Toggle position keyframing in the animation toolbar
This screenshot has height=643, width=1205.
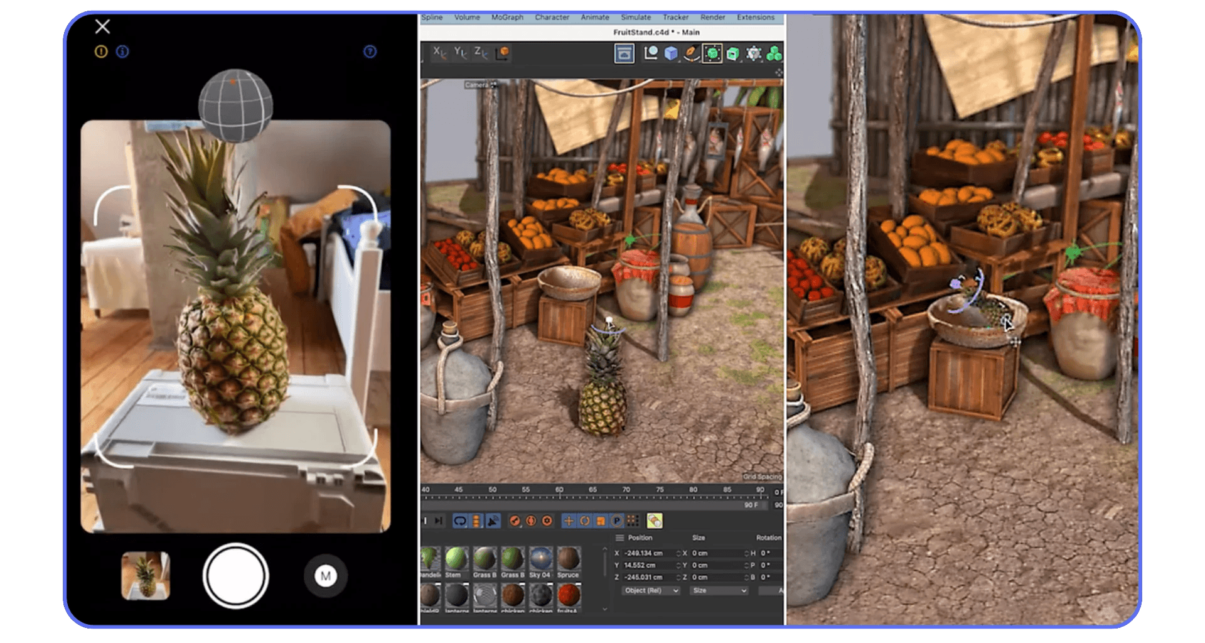tap(569, 521)
